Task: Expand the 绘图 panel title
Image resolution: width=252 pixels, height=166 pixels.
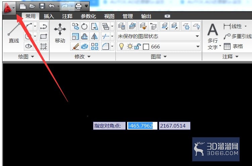Action: tap(26, 56)
